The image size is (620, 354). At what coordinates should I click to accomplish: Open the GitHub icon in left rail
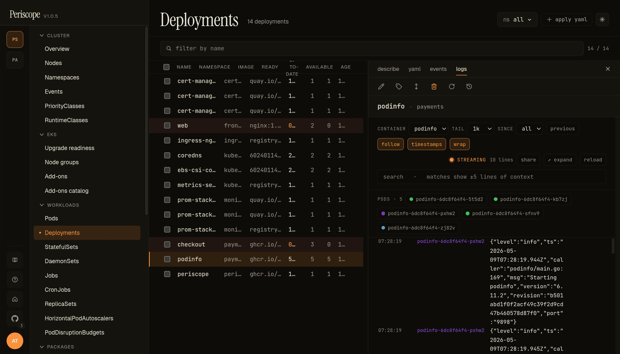pos(15,319)
